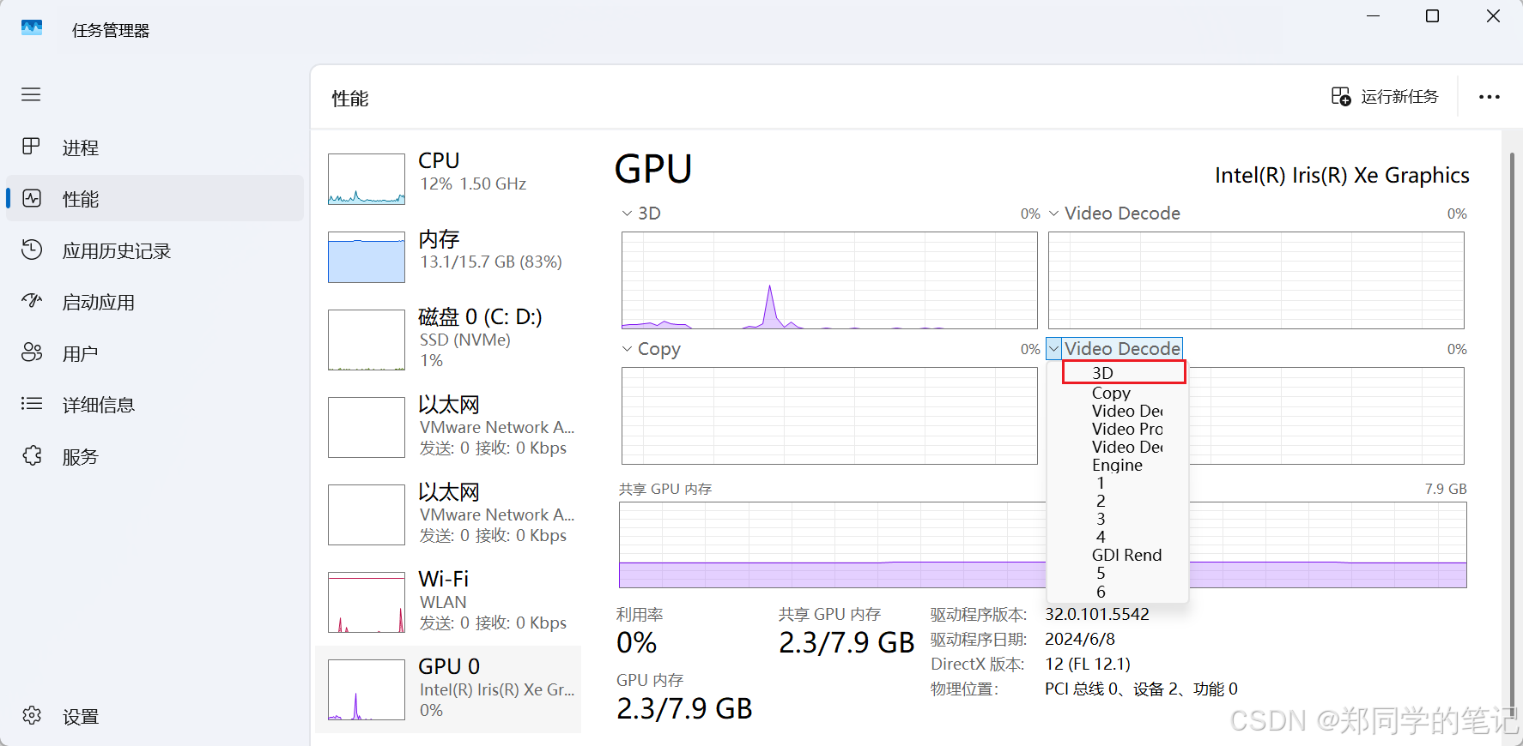Click 运行新任务 button
The width and height of the screenshot is (1523, 746).
point(1385,96)
